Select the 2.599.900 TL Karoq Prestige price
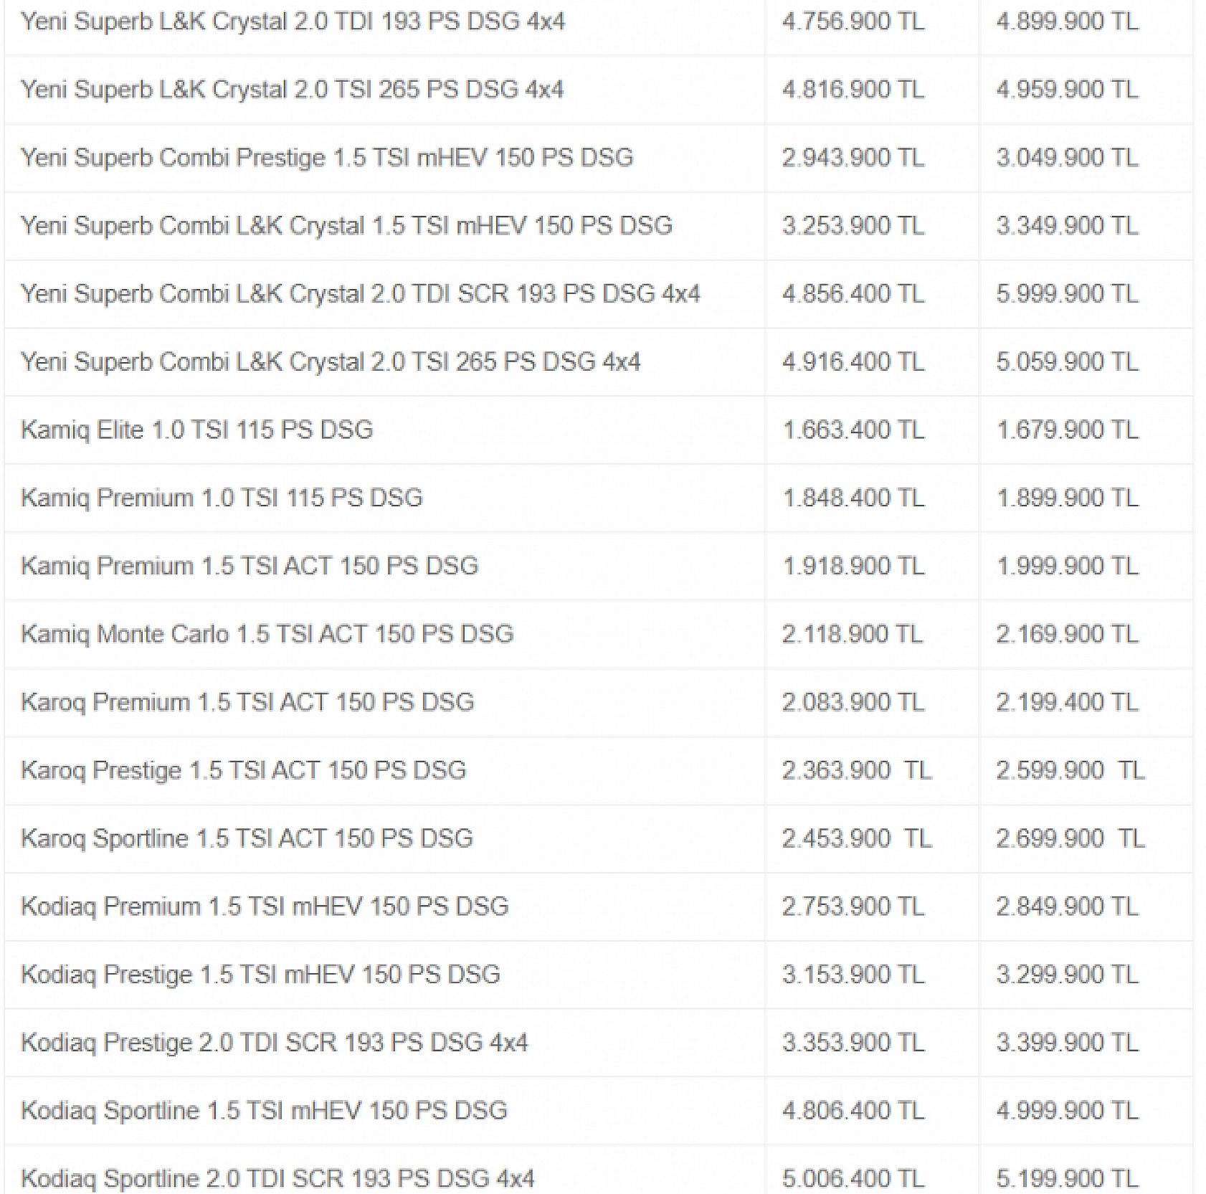This screenshot has width=1206, height=1194. [x=1070, y=771]
